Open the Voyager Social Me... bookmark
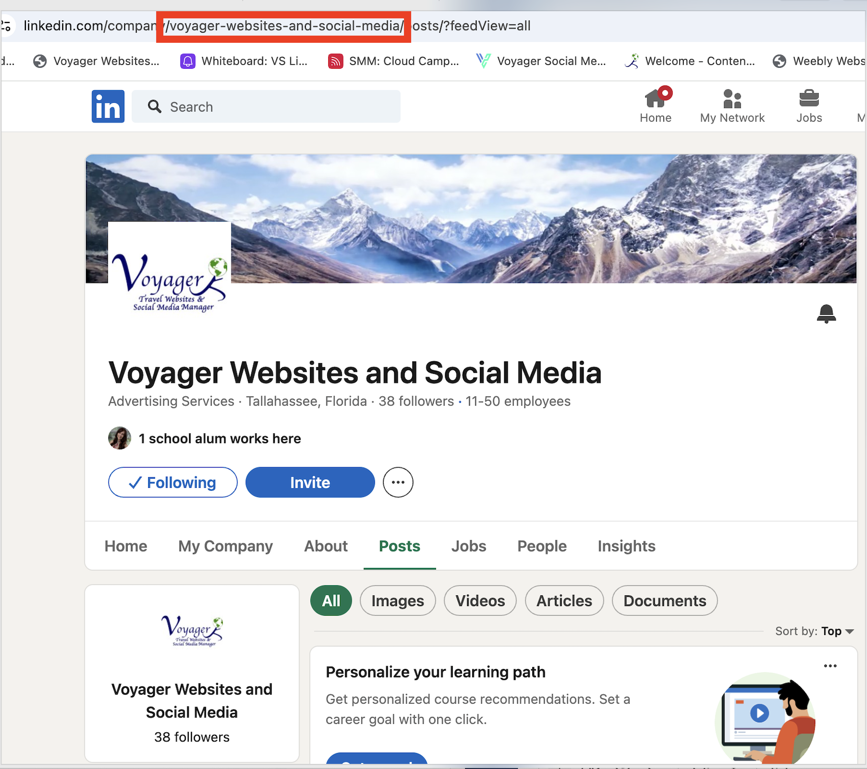This screenshot has width=867, height=769. (x=541, y=61)
